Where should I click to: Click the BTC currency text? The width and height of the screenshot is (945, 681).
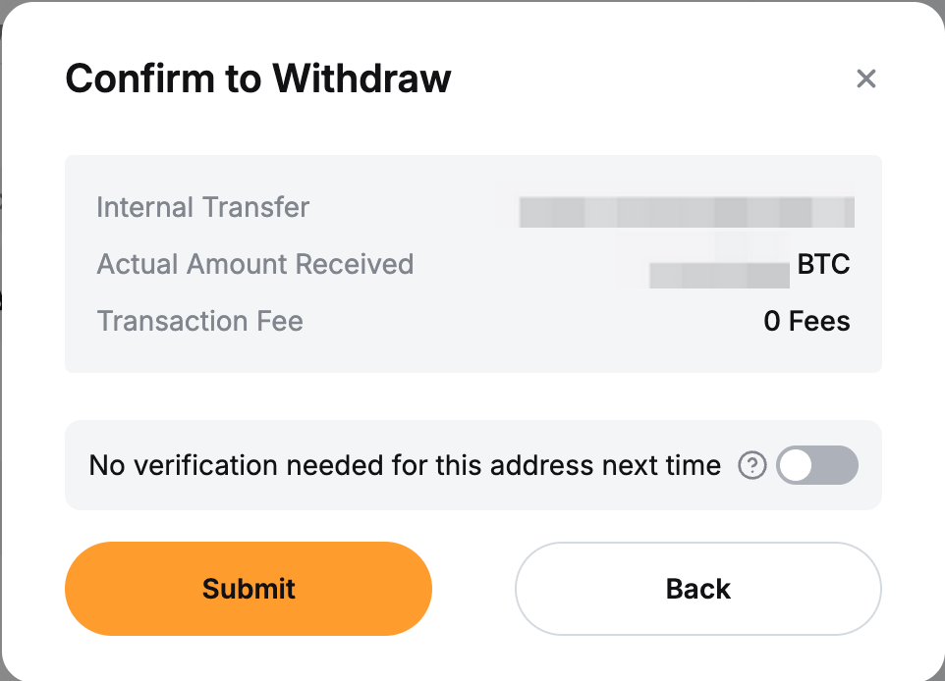(x=823, y=265)
